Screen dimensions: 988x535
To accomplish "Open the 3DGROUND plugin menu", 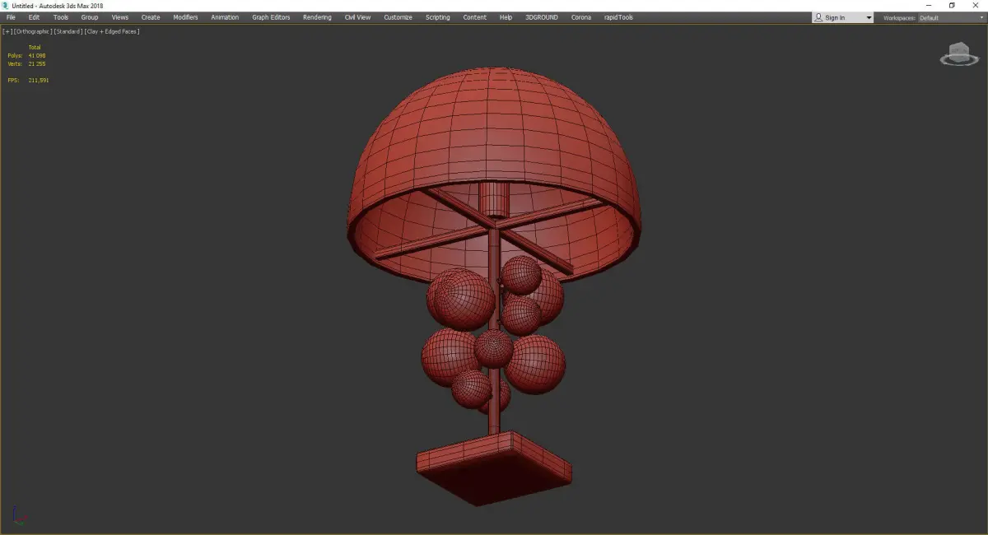I will 541,17.
